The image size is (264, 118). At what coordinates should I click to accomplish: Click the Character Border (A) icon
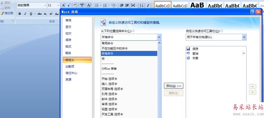(88, 5)
